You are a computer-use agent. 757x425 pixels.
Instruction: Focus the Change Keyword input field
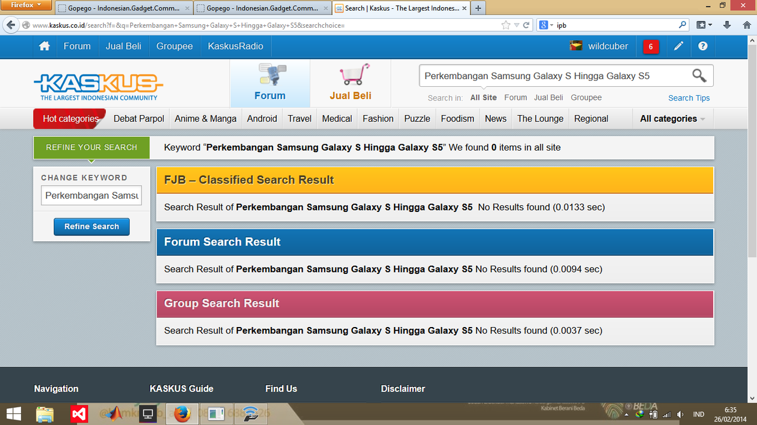pos(92,195)
